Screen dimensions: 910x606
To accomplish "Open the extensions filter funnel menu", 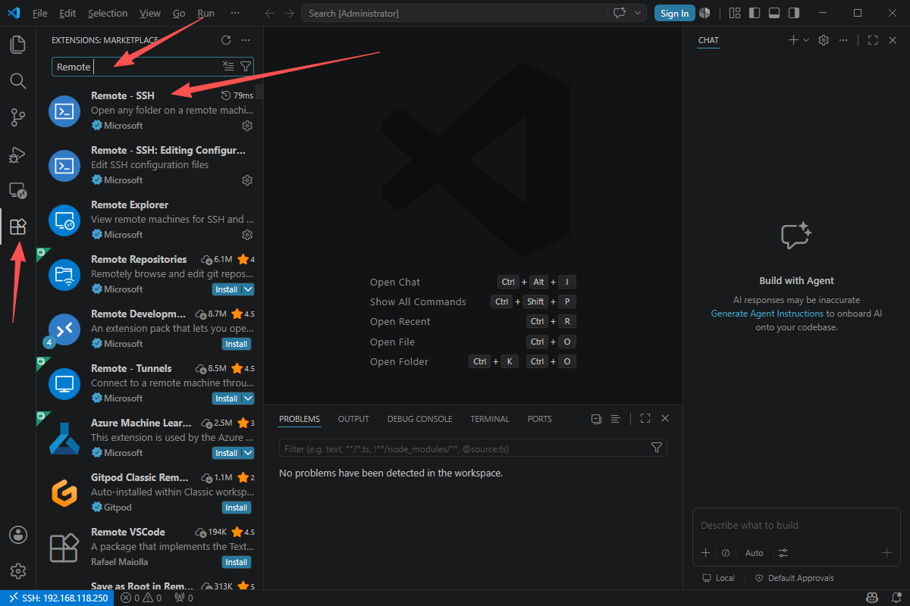I will (x=245, y=67).
